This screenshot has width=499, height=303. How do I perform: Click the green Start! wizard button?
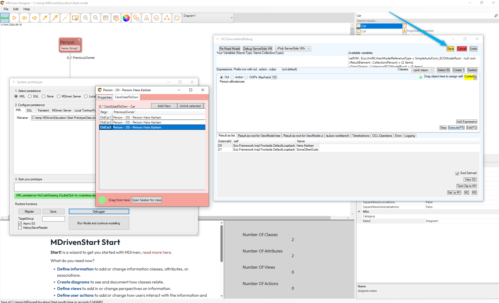click(x=5, y=18)
